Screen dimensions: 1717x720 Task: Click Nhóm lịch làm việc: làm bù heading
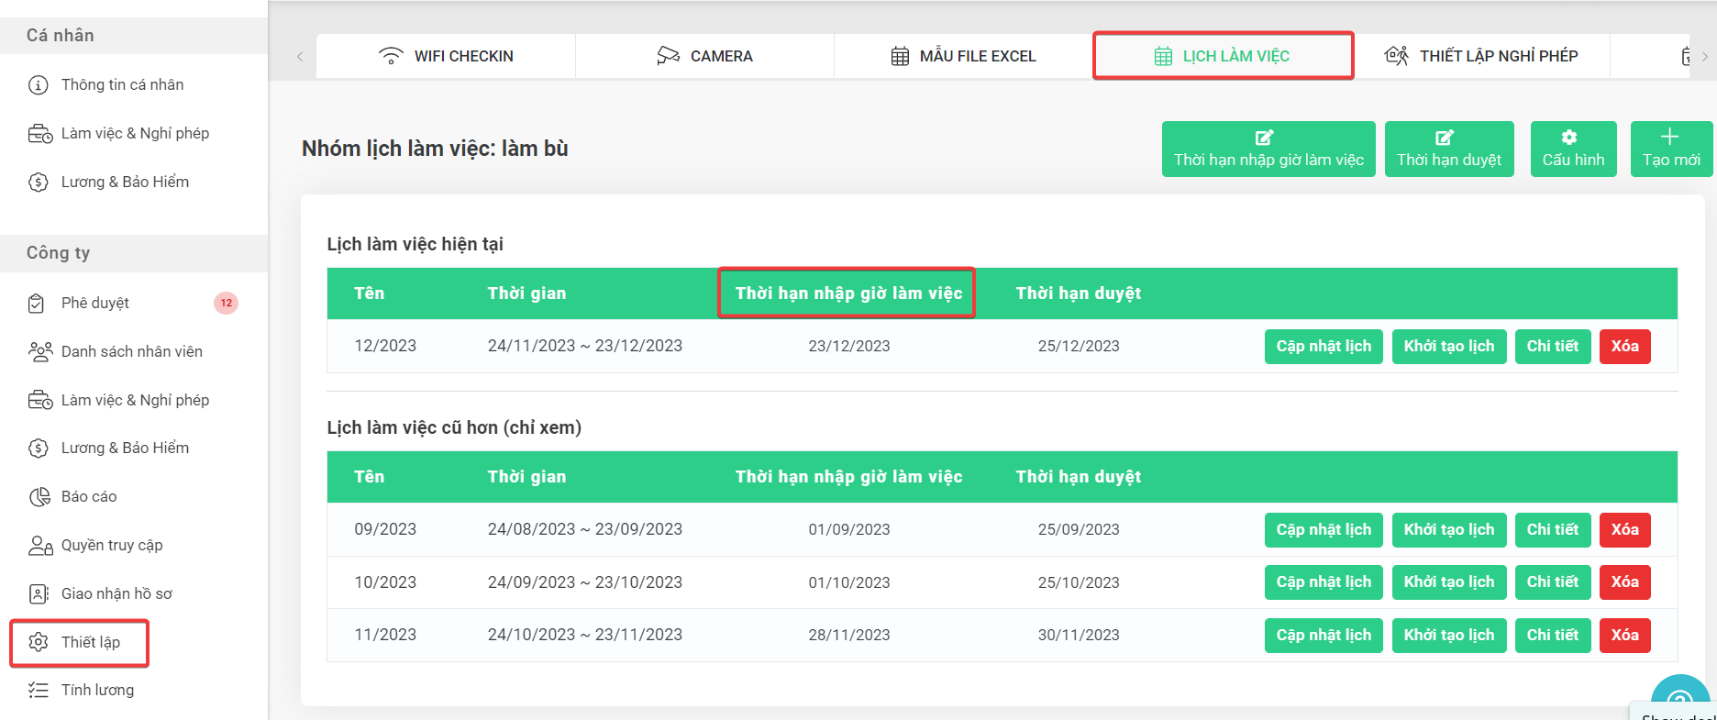pyautogui.click(x=435, y=149)
